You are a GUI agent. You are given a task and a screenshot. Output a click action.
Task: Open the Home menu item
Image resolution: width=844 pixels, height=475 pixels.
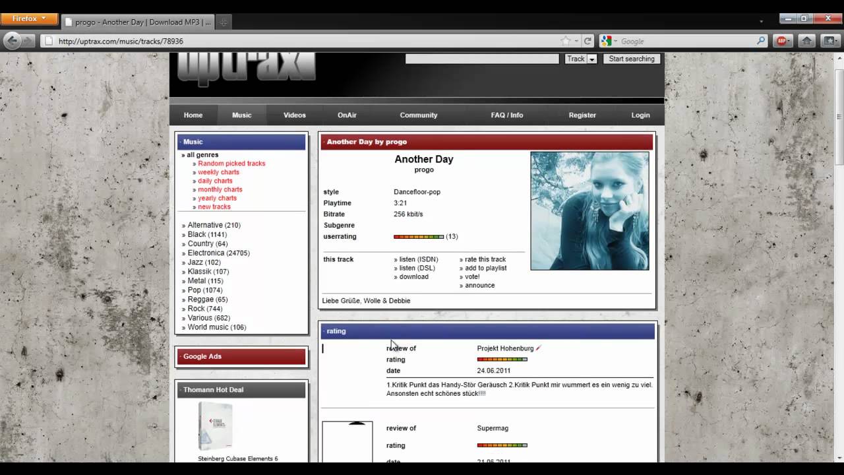[x=193, y=115]
